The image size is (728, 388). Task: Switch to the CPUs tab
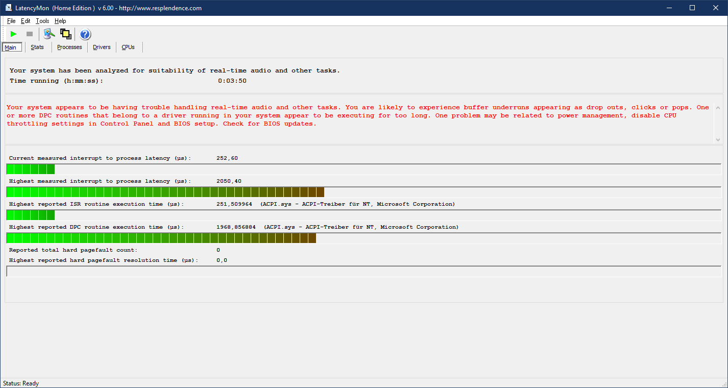128,47
